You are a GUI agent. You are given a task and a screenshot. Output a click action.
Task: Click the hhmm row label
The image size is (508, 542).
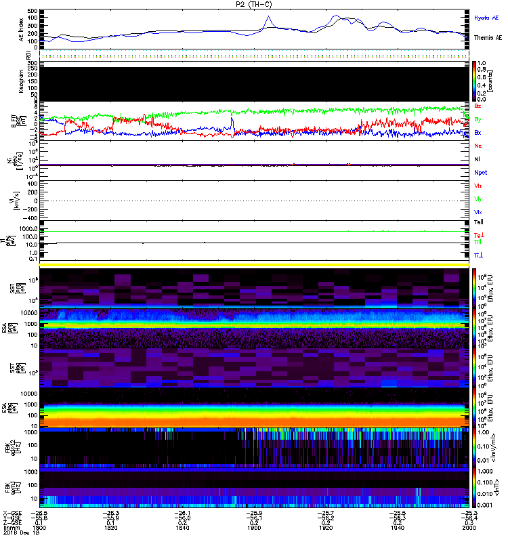[11, 528]
